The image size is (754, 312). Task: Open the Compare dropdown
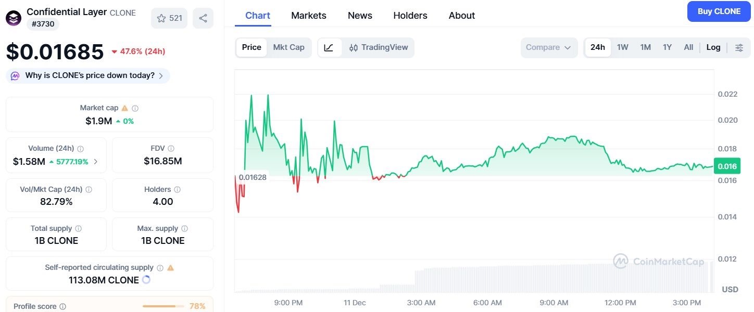[548, 47]
